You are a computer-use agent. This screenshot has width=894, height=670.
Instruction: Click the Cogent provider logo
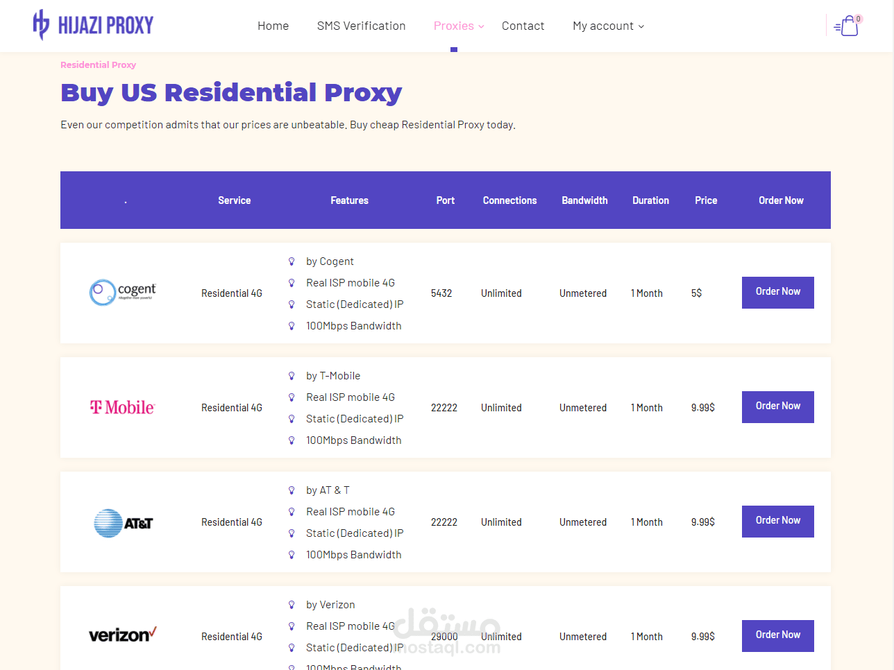pyautogui.click(x=123, y=293)
